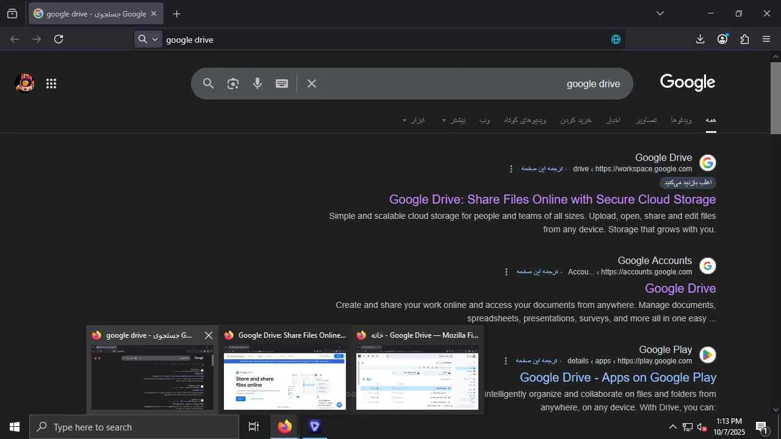
Task: Open the Firefox downloads panel
Action: tap(700, 39)
